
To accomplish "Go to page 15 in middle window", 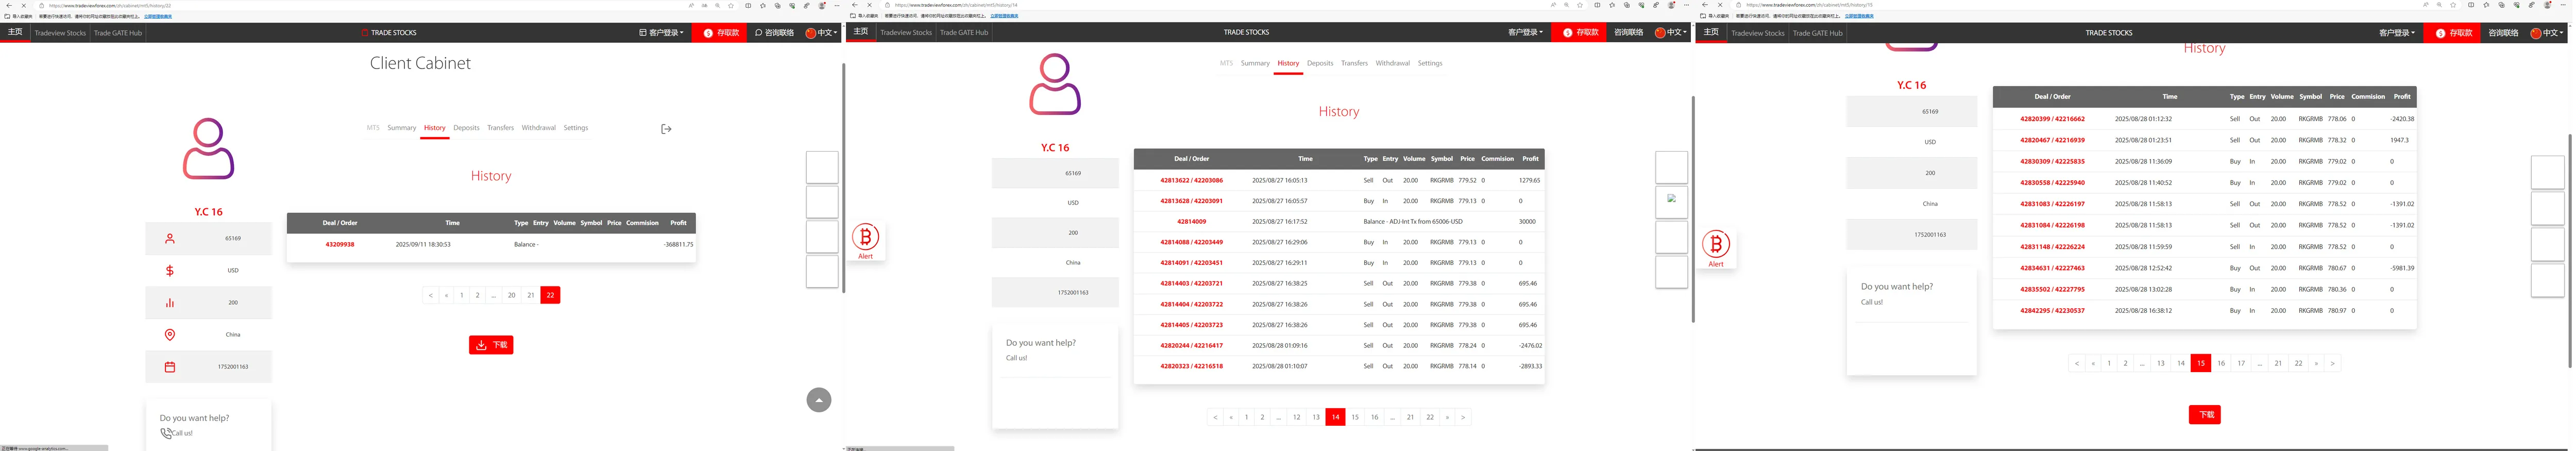I will click(x=1355, y=417).
